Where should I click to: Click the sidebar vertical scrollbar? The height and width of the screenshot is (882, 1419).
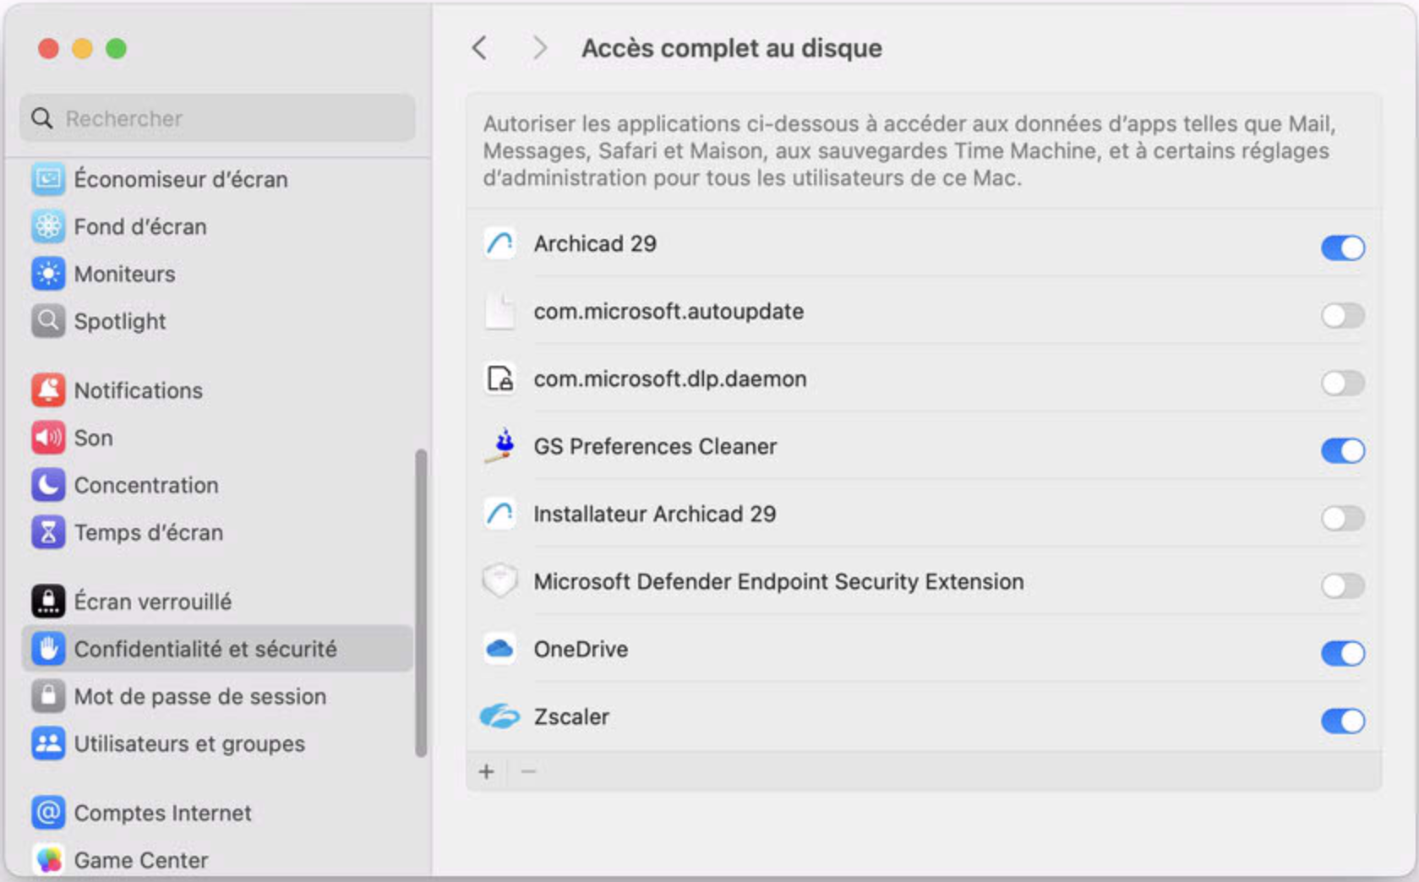pos(421,603)
